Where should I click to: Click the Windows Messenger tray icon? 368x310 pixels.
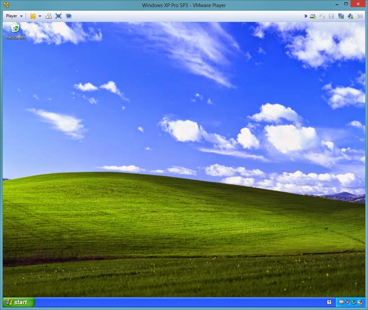pos(360,302)
